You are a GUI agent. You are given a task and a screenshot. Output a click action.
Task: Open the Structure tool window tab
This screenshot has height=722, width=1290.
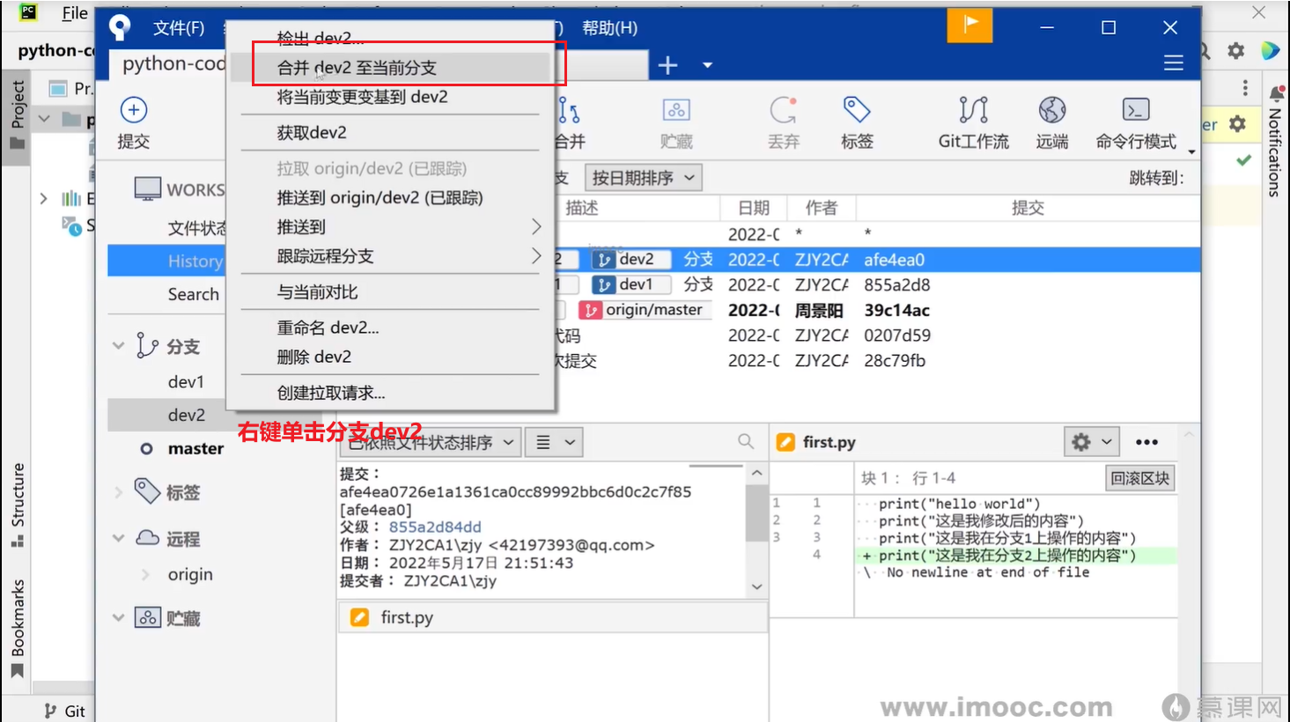pyautogui.click(x=18, y=505)
